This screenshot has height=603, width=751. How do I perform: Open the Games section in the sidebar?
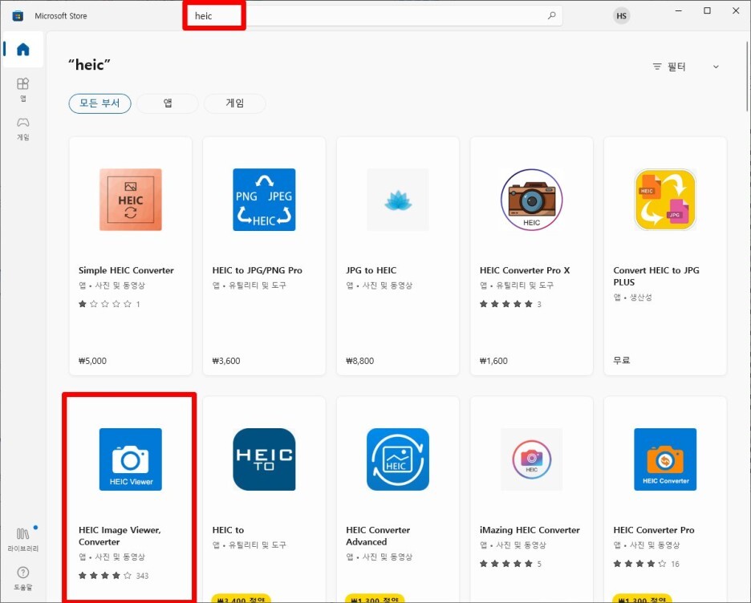(x=22, y=128)
